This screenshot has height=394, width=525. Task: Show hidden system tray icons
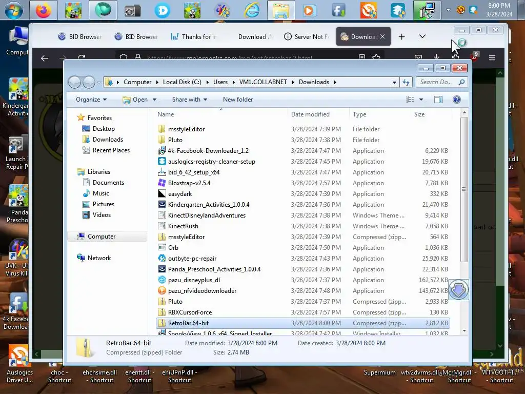point(448,10)
